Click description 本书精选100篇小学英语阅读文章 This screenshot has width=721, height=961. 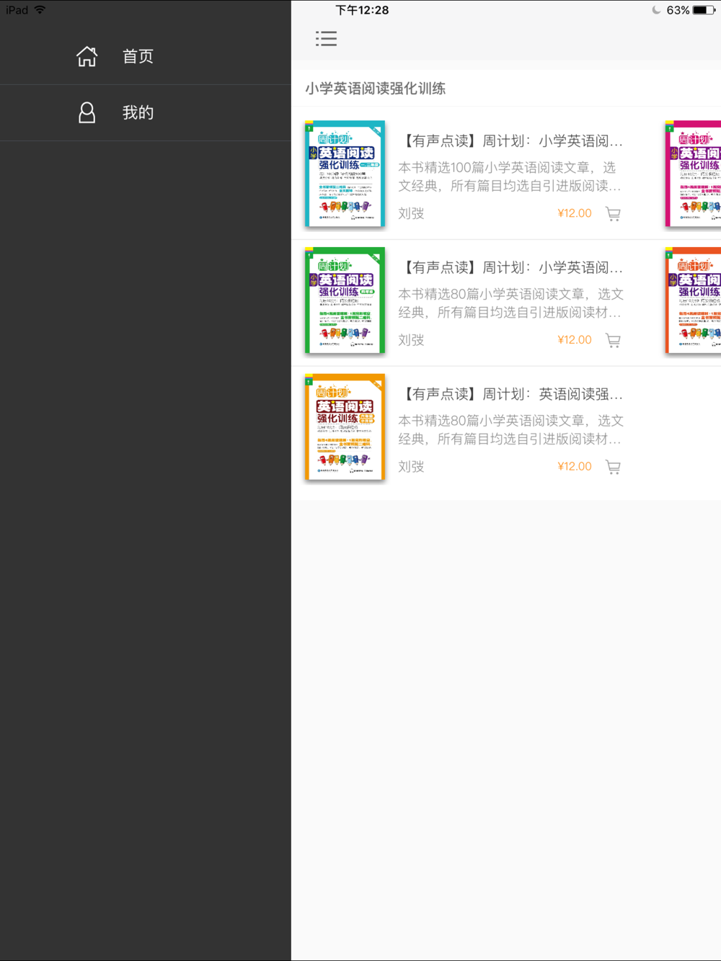click(x=510, y=176)
